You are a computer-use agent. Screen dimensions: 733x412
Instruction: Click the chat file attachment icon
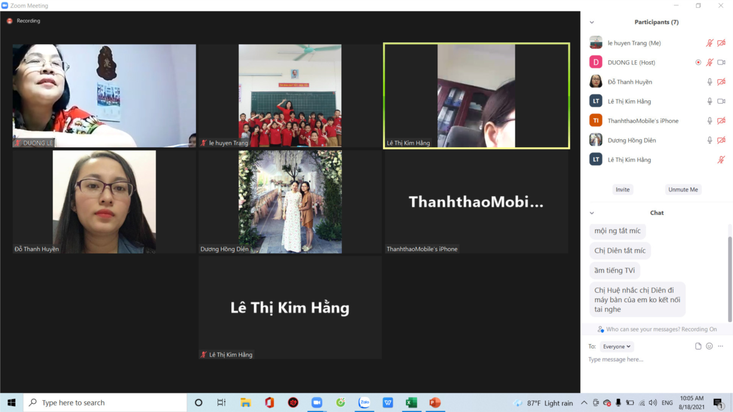(x=698, y=346)
